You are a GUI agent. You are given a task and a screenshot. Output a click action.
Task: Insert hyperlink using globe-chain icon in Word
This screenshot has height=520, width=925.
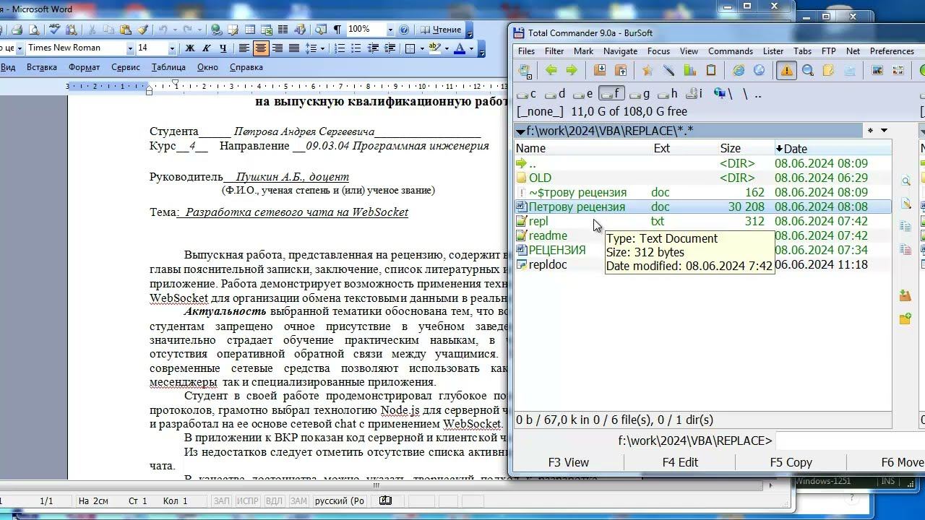click(215, 30)
